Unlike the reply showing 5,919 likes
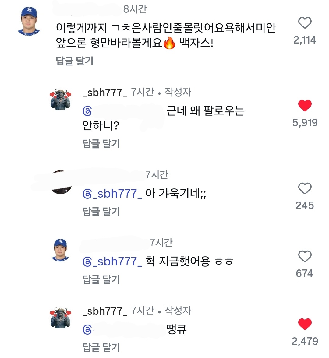 coord(305,106)
